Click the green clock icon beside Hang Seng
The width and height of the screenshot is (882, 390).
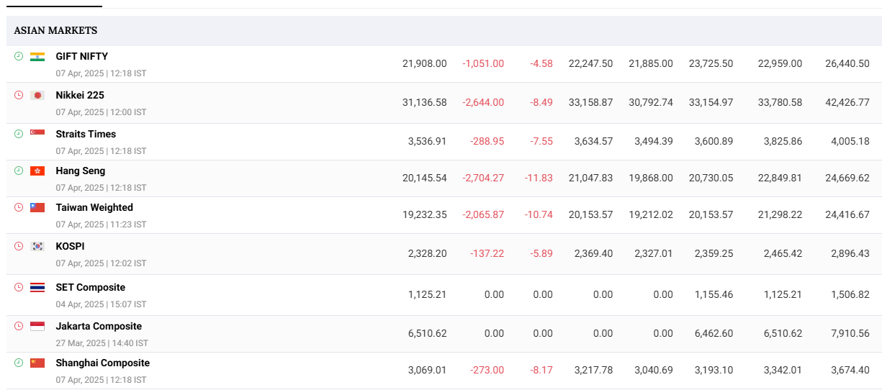point(19,171)
